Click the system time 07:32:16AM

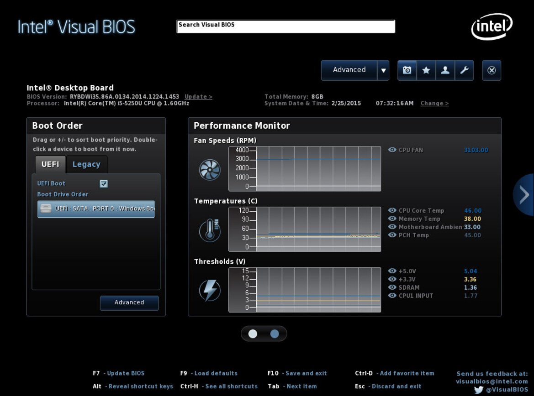pyautogui.click(x=395, y=103)
